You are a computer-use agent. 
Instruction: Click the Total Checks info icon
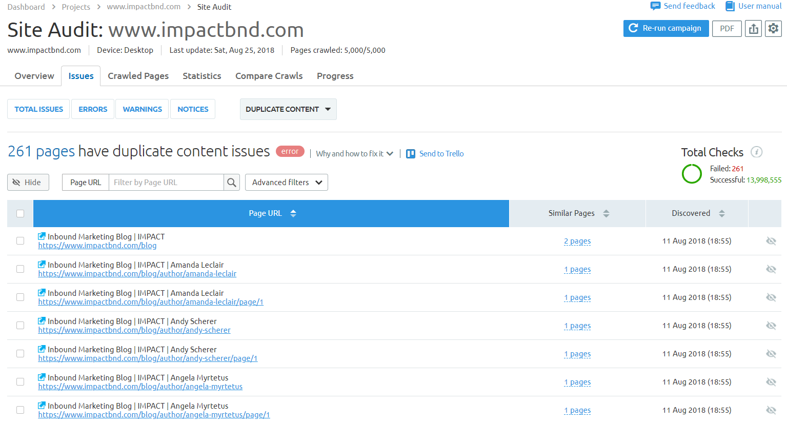756,152
